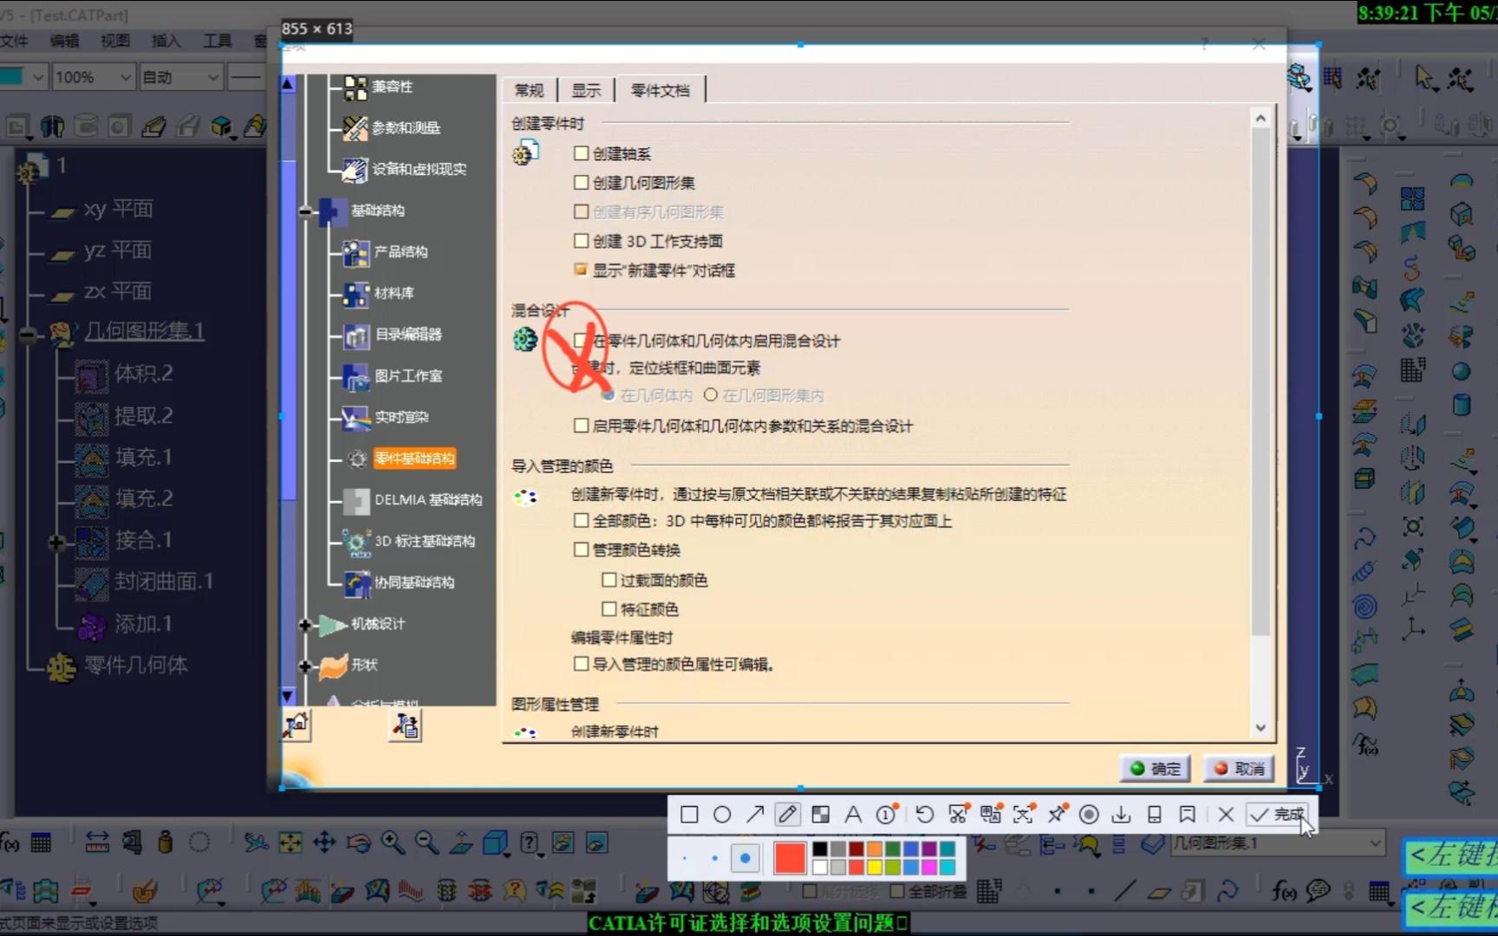
Task: Switch to the 常规 tab
Action: (x=529, y=89)
